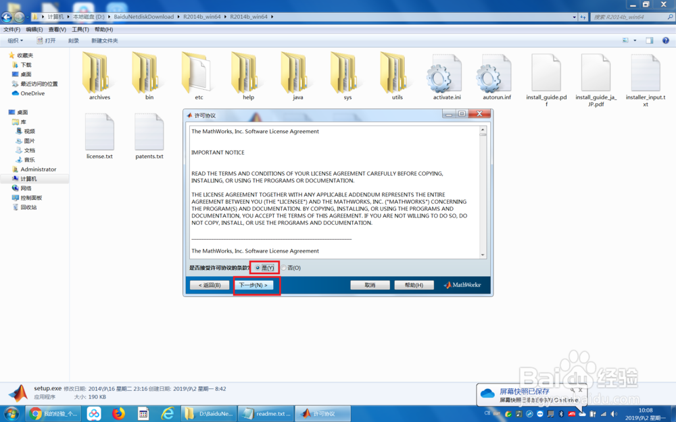Select the autorun.inf file
Screen dimensions: 676x422
click(x=496, y=77)
